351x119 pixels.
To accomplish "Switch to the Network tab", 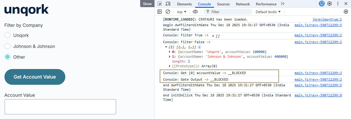I will (x=243, y=4).
